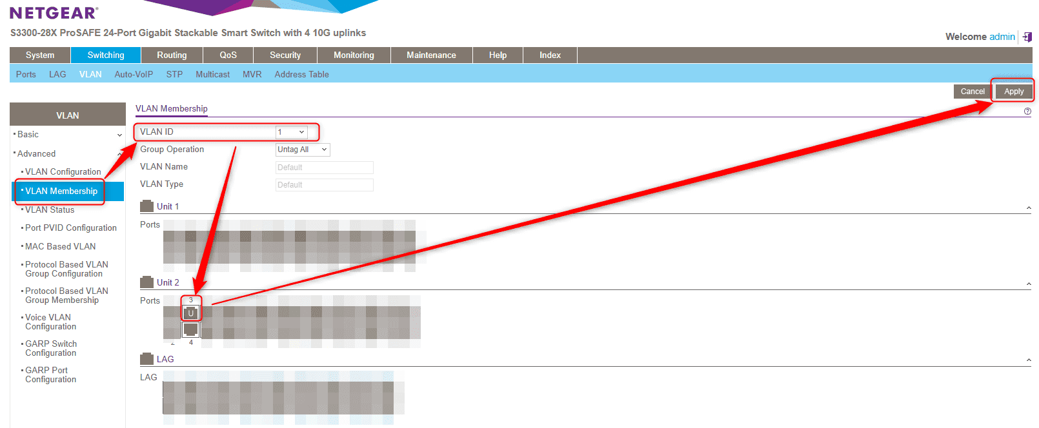Open Address Table submenu item
Screen dimensions: 1039x428
(301, 74)
